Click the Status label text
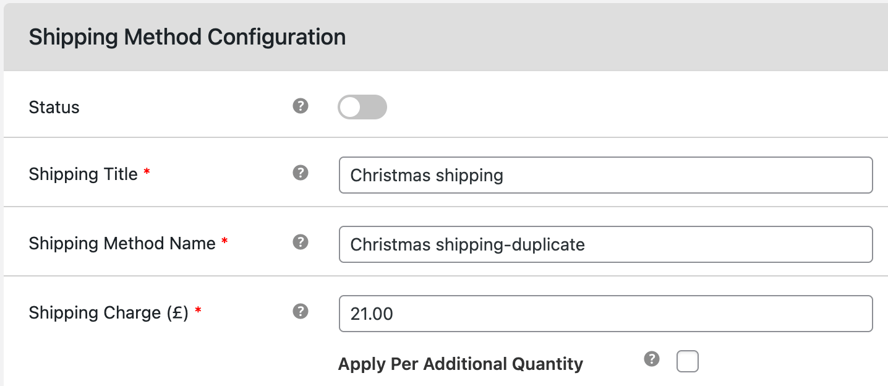Image resolution: width=888 pixels, height=386 pixels. point(54,108)
